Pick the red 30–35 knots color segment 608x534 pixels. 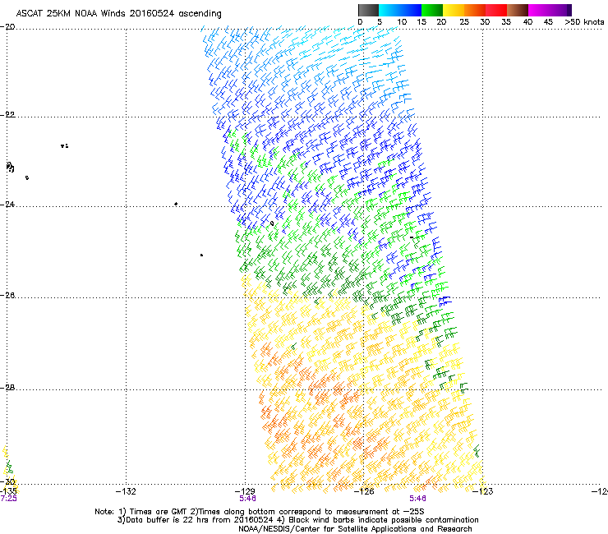click(x=496, y=10)
